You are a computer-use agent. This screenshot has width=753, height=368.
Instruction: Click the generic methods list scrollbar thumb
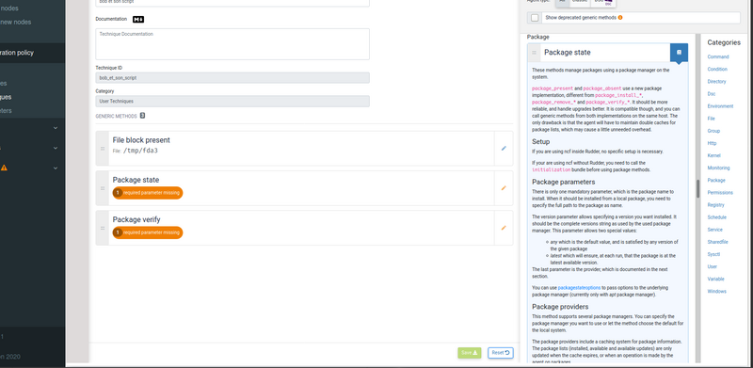pos(697,188)
